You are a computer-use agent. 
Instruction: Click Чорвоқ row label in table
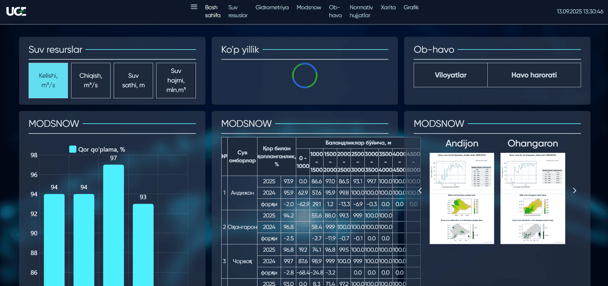click(x=242, y=261)
